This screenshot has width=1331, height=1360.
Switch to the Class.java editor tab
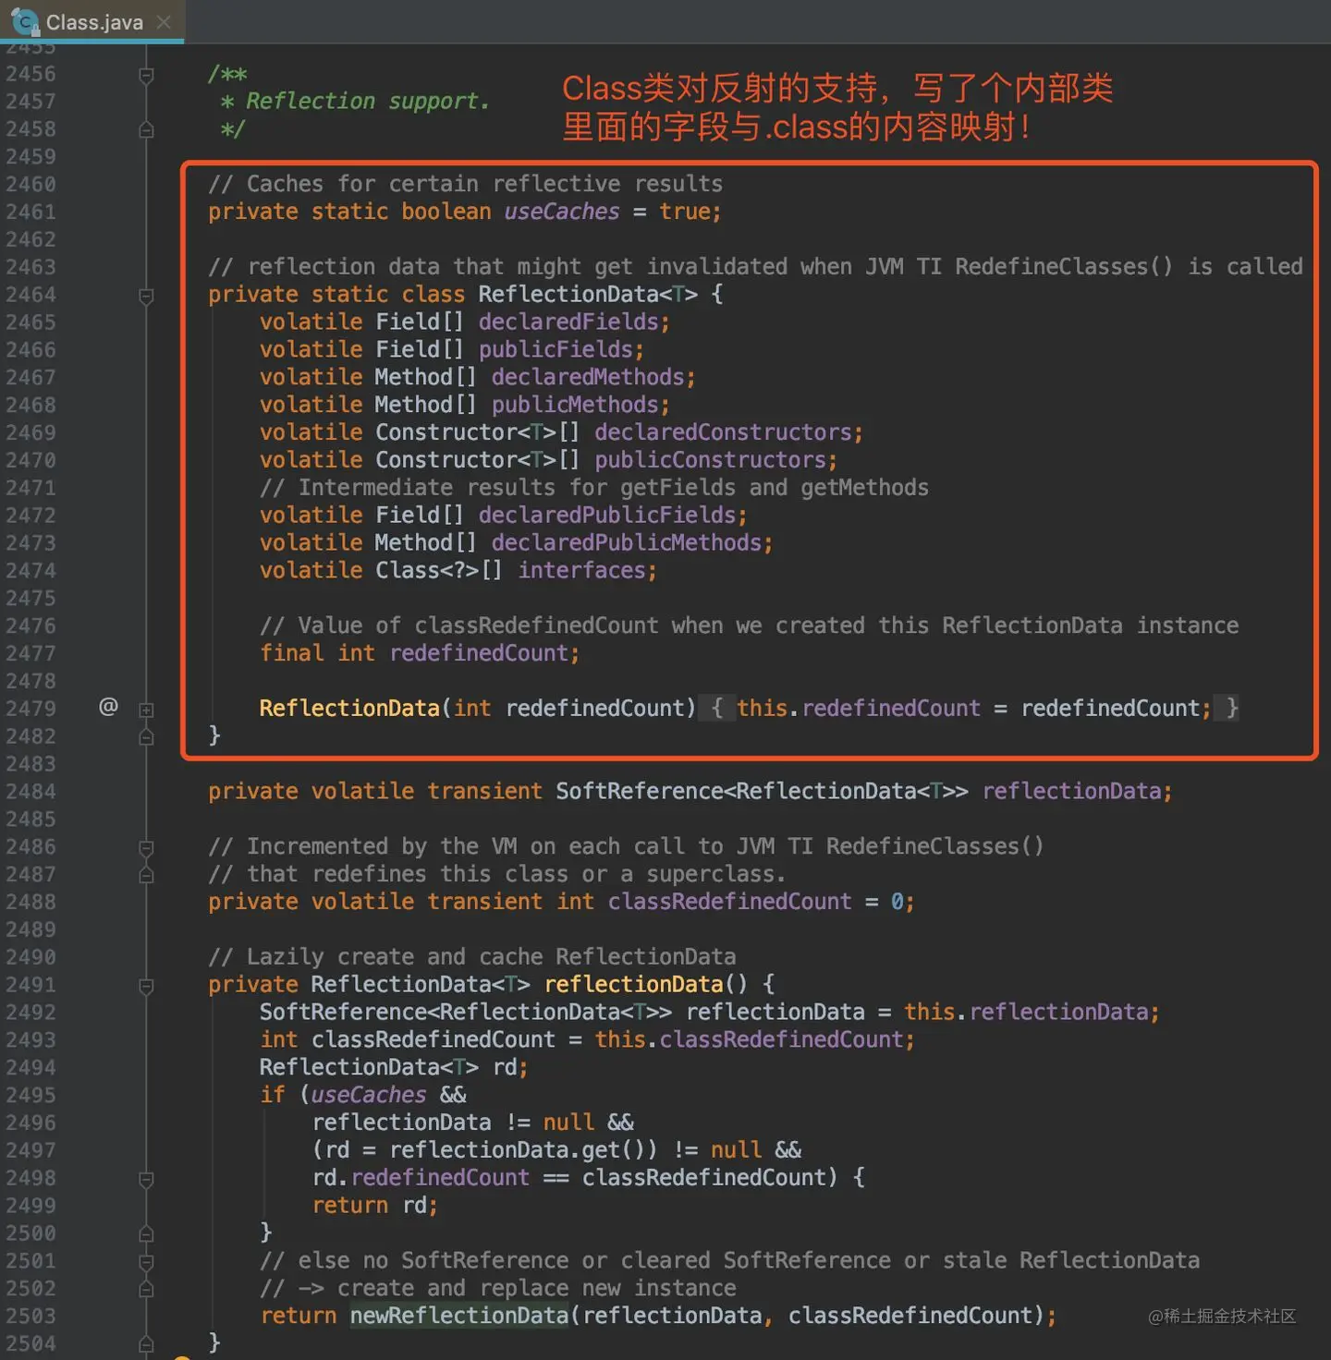pyautogui.click(x=92, y=22)
